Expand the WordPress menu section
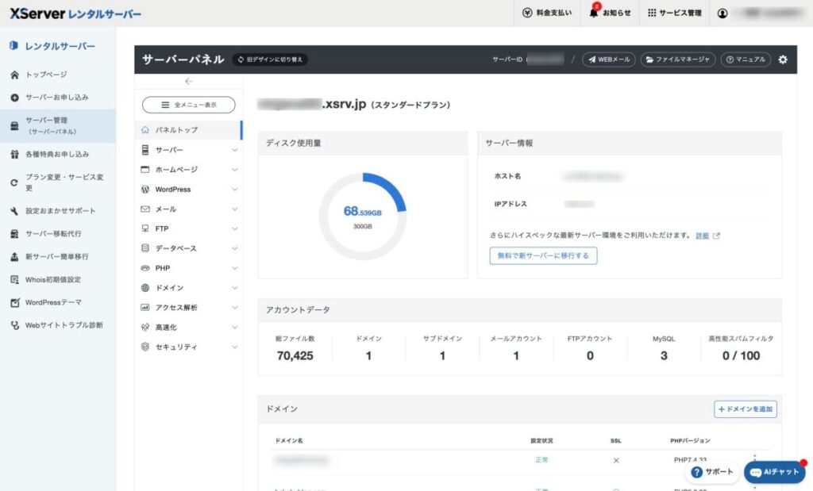813x491 pixels. (189, 190)
